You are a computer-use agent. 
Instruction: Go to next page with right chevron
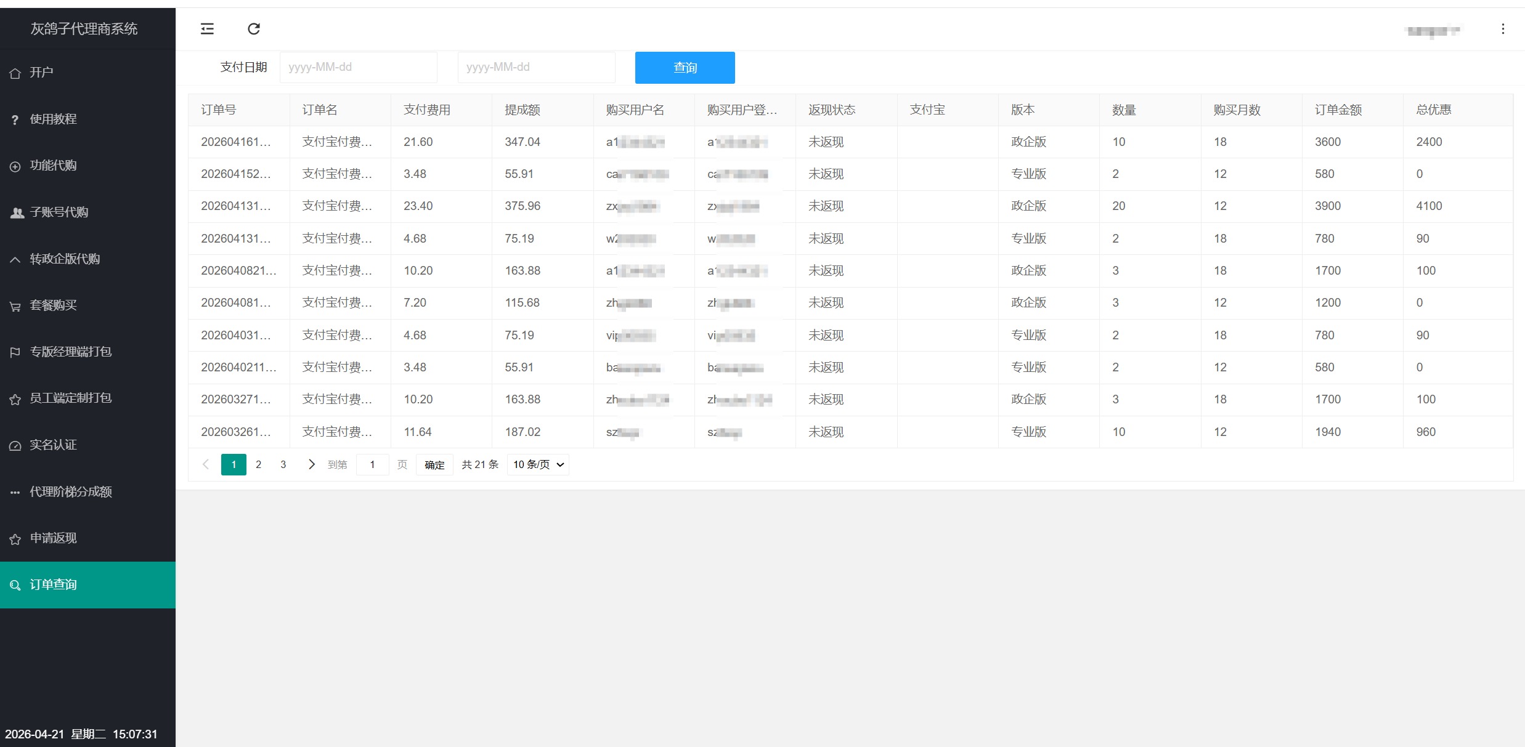point(311,465)
